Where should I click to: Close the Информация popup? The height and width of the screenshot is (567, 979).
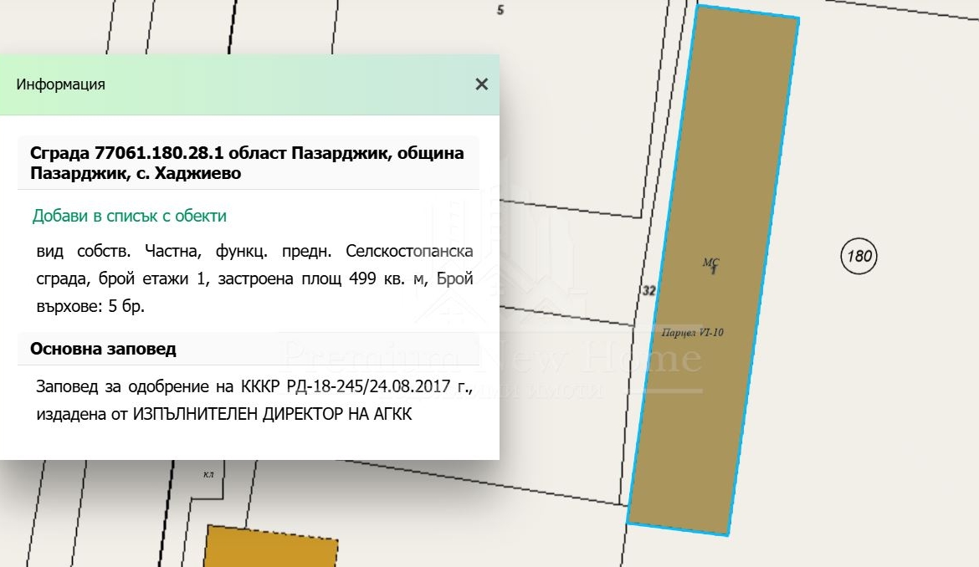click(481, 84)
